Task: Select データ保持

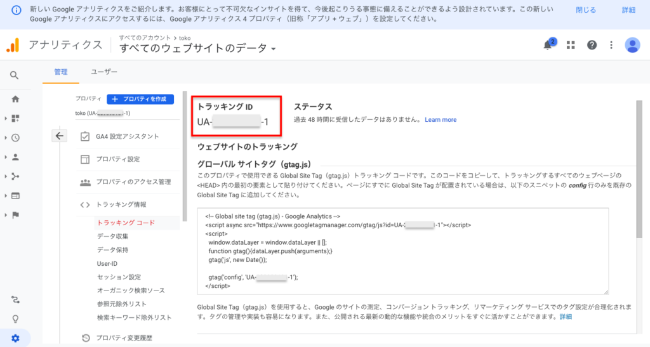Action: (x=113, y=250)
